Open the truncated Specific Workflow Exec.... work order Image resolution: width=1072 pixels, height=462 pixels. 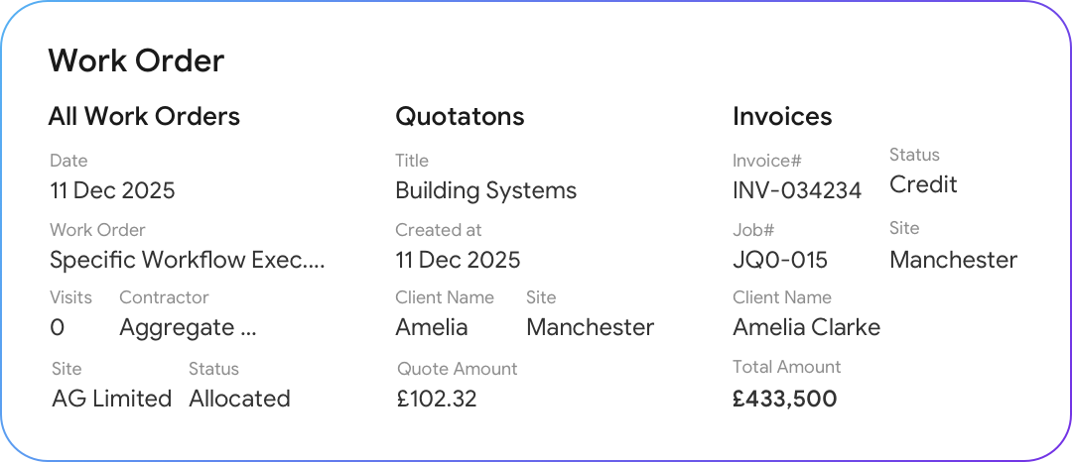188,261
